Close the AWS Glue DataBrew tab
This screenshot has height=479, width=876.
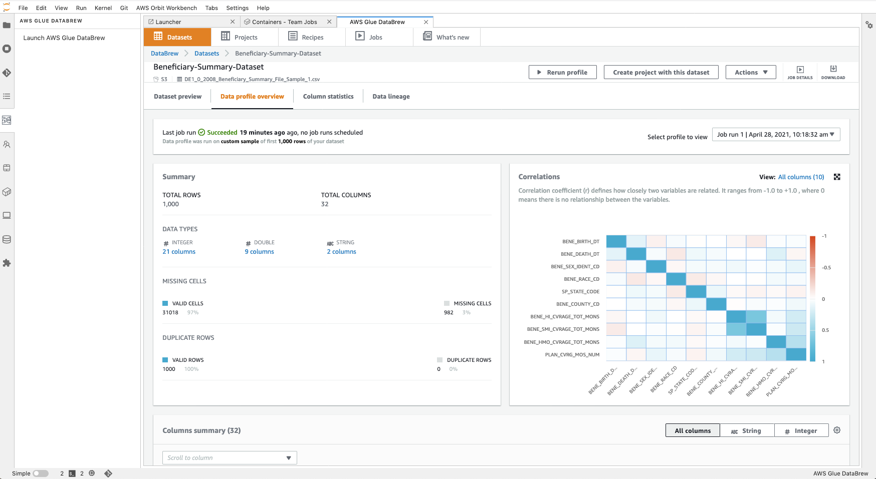point(426,22)
